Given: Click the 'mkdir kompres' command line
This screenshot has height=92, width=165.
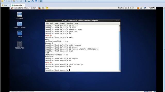Looking at the screenshot, I should tap(63, 45).
